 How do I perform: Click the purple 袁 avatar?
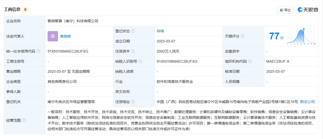[x=53, y=36]
